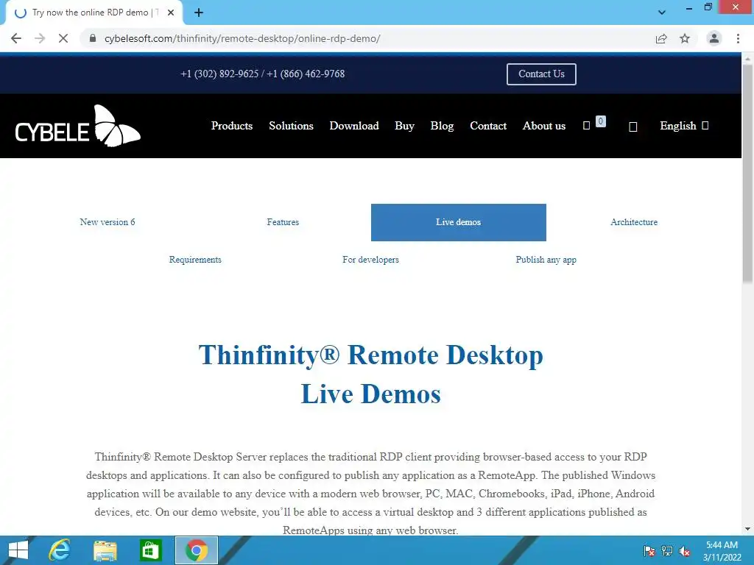Share this page using the share icon

click(661, 38)
